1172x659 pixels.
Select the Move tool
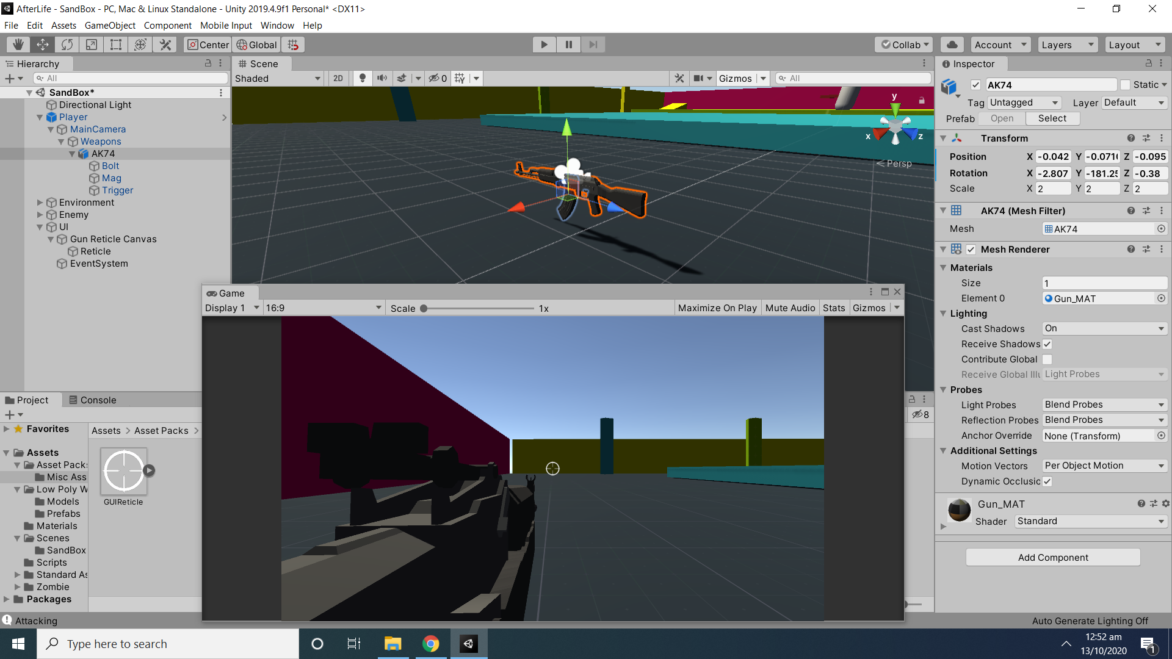coord(42,44)
